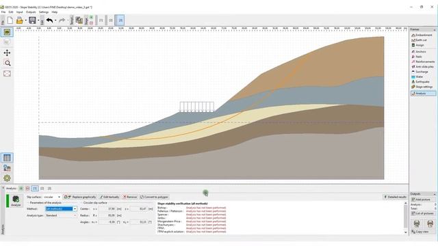Viewport: 438px width, 246px height.
Task: Open the table view icon in left sidebar
Action: click(7, 158)
